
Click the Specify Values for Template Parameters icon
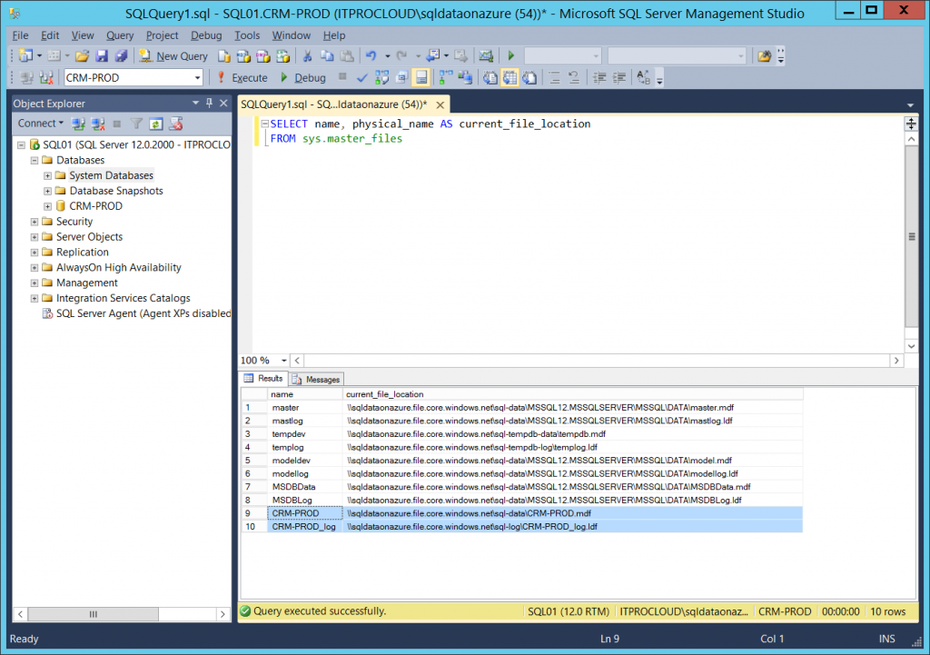644,78
